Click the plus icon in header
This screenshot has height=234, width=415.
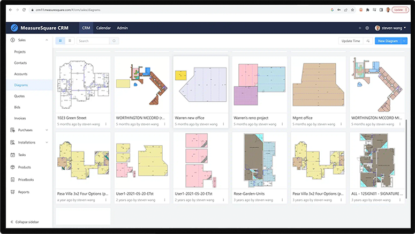click(x=360, y=28)
